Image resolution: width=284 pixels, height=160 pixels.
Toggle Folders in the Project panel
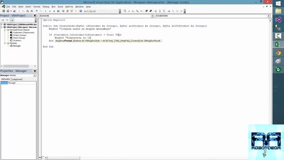(x=12, y=20)
